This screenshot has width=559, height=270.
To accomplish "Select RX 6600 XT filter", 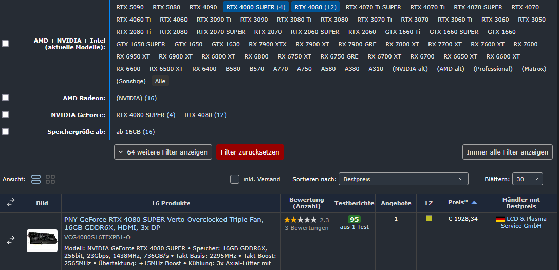I will pos(503,56).
